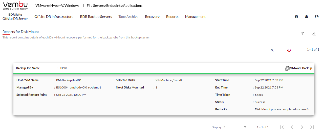The width and height of the screenshot is (322, 138).
Task: Open the Reports menu
Action: tap(172, 17)
